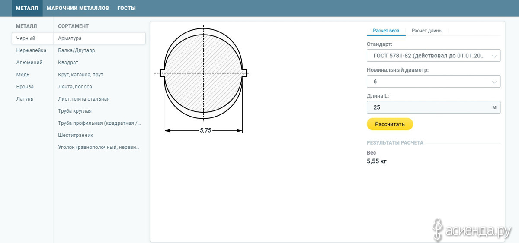The height and width of the screenshot is (243, 519).
Task: Choose Нержавейка in the metal list
Action: point(31,50)
